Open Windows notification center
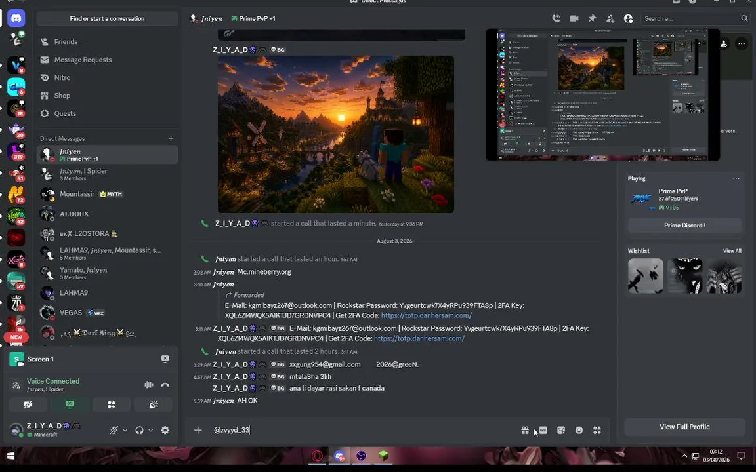756x472 pixels. 741,456
